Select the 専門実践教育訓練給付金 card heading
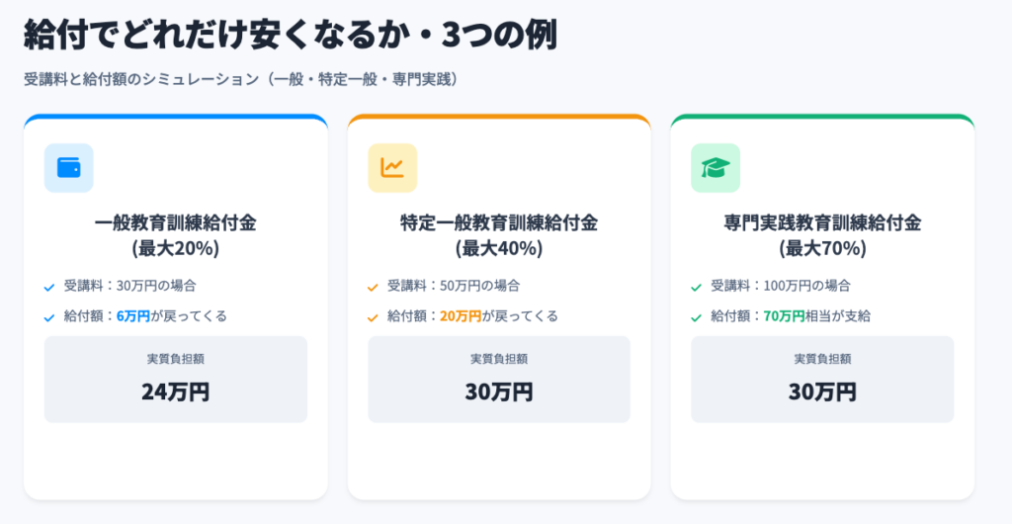Image resolution: width=1012 pixels, height=524 pixels. (x=821, y=235)
